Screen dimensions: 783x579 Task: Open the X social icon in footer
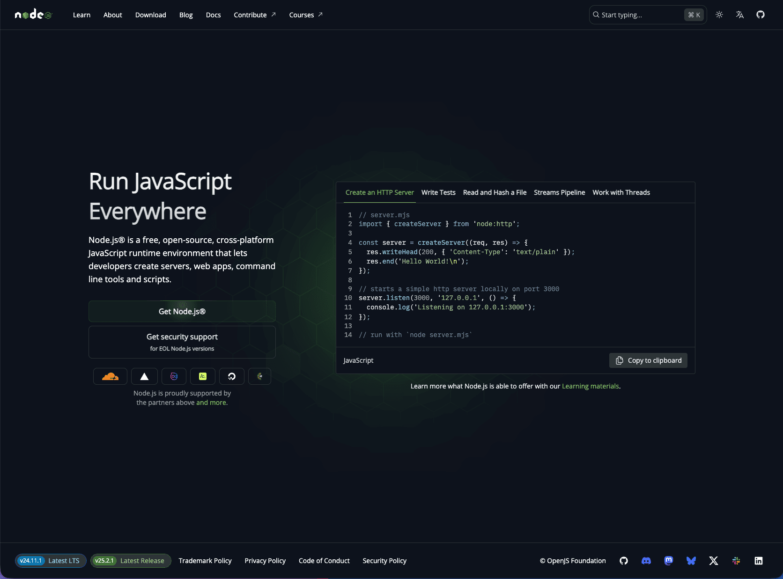coord(714,561)
